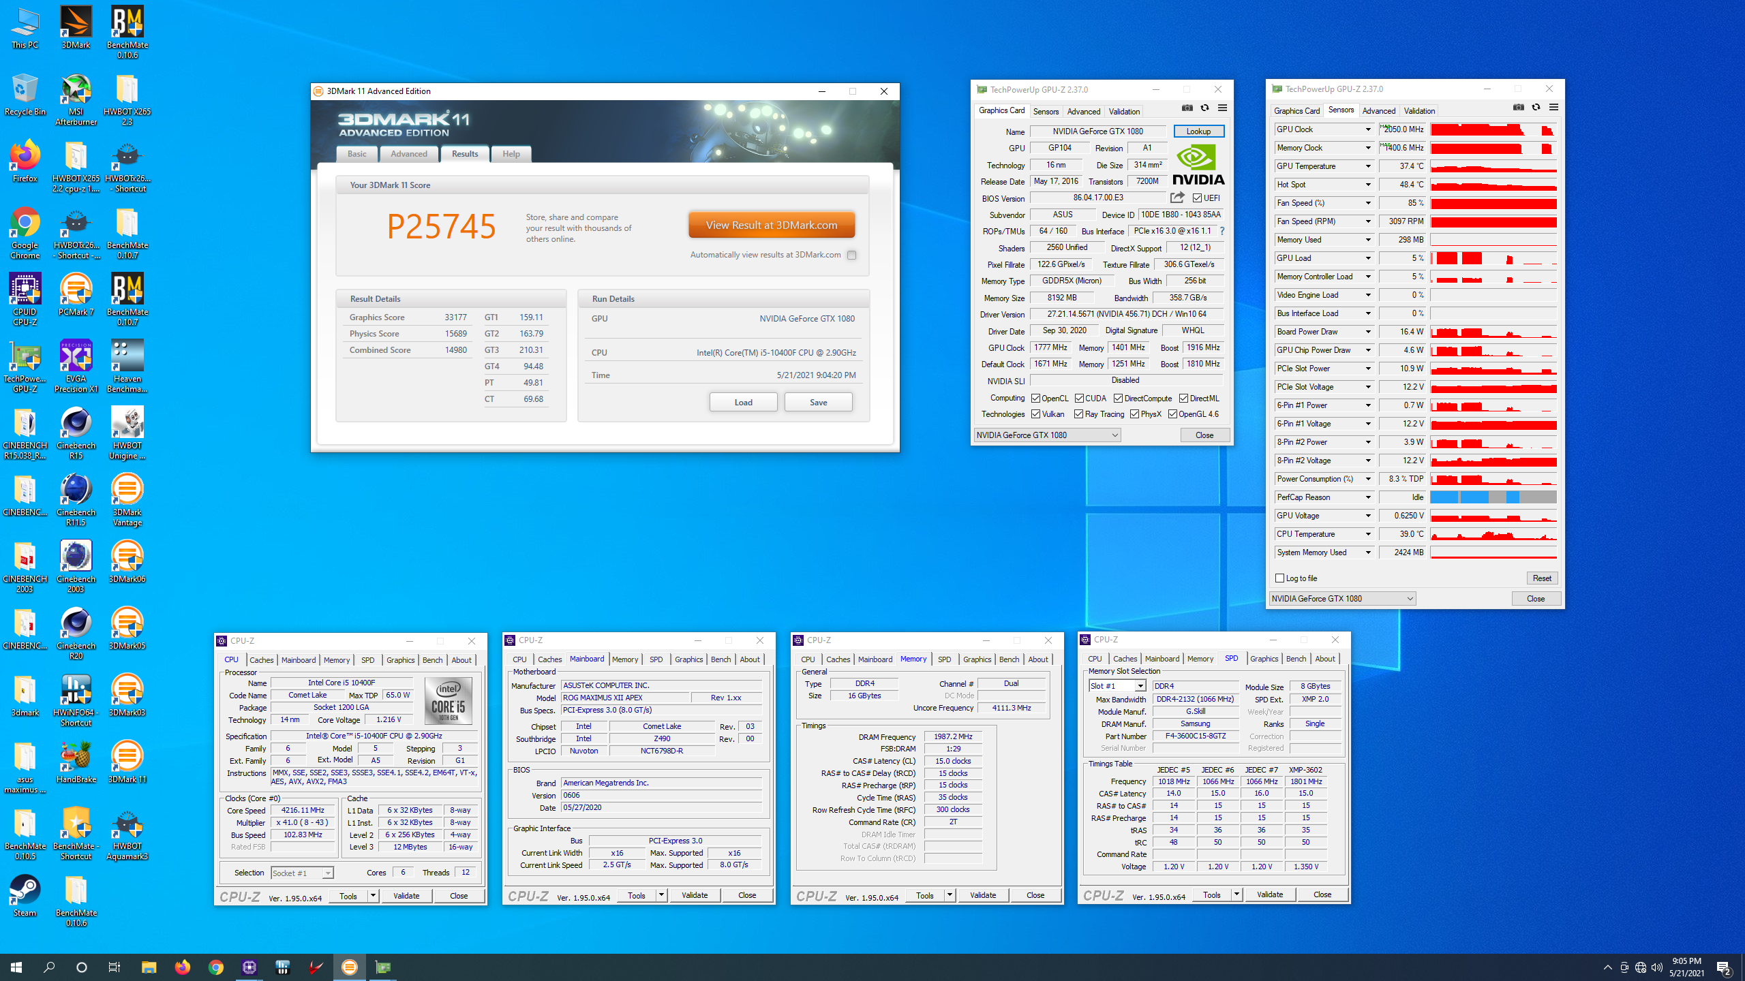
Task: Toggle the PhysX checkbox in GPU-Z
Action: 1134,414
